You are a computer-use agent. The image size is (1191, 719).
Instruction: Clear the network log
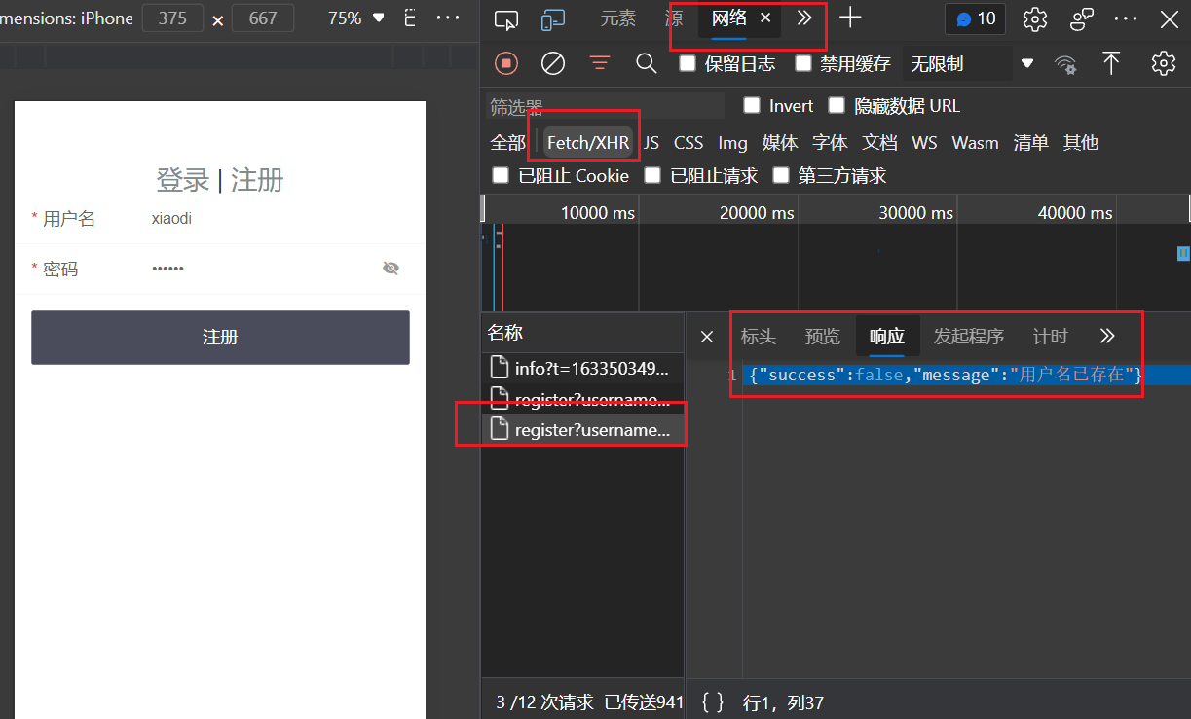pyautogui.click(x=553, y=63)
